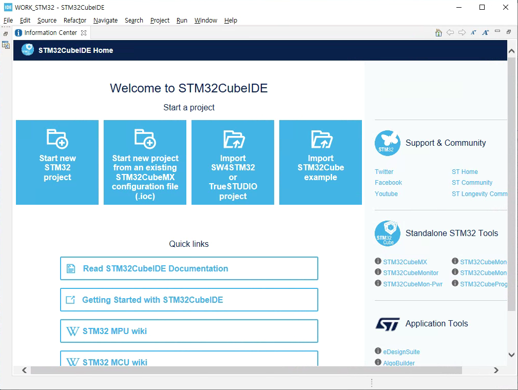The height and width of the screenshot is (390, 518).
Task: Click info icon next to AlgoBuilder
Action: click(378, 362)
